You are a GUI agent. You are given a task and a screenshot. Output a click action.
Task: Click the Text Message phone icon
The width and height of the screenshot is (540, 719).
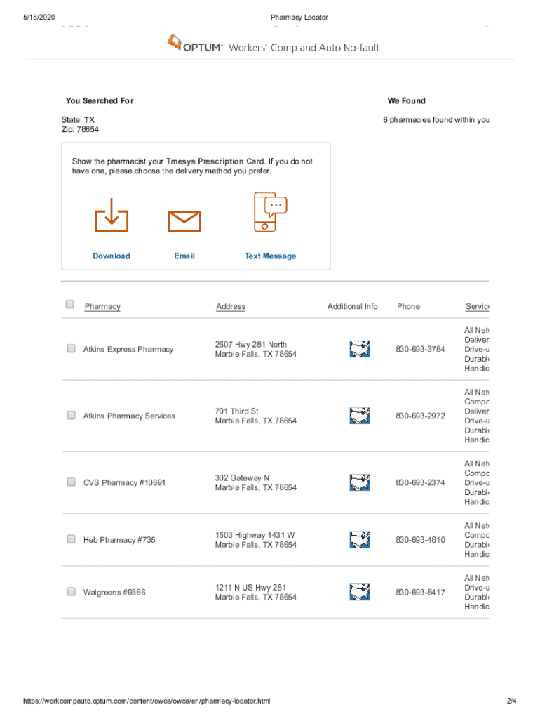point(270,212)
